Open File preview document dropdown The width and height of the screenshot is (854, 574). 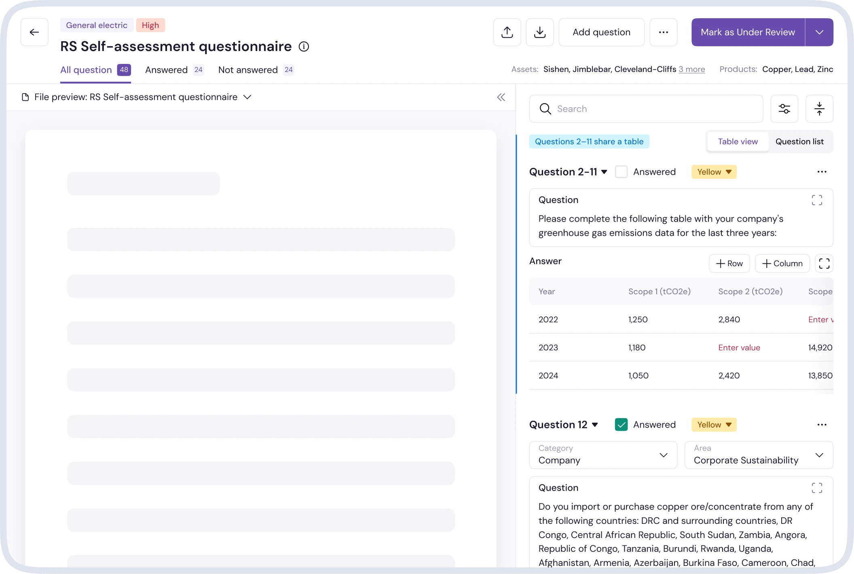(247, 97)
